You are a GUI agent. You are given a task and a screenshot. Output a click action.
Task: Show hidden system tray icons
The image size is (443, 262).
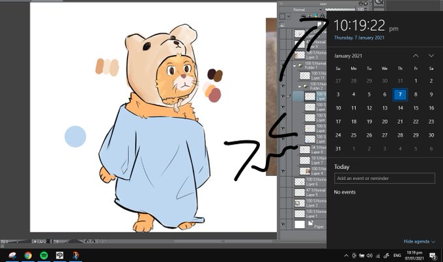point(346,255)
